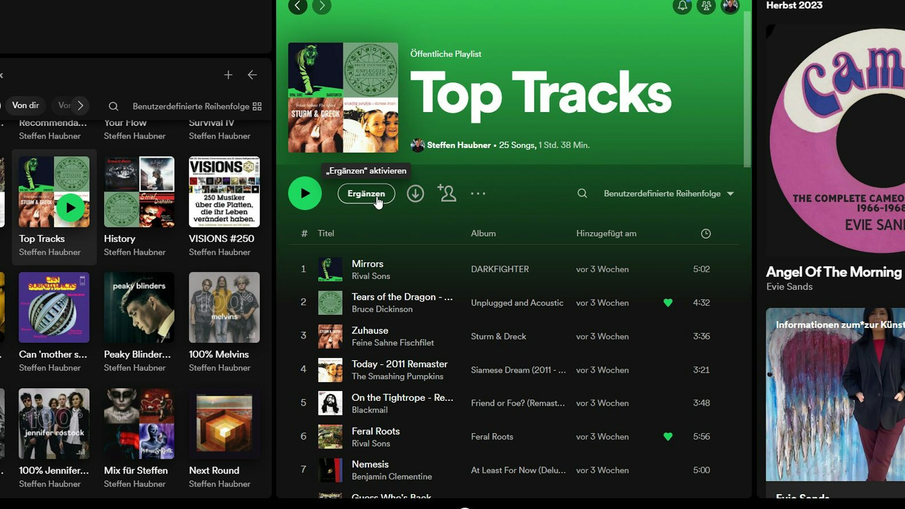Open the three-dot options menu for the playlist
The image size is (905, 509).
[478, 193]
